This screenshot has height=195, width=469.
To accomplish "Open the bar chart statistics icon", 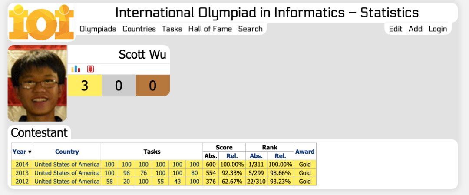I will pyautogui.click(x=76, y=69).
